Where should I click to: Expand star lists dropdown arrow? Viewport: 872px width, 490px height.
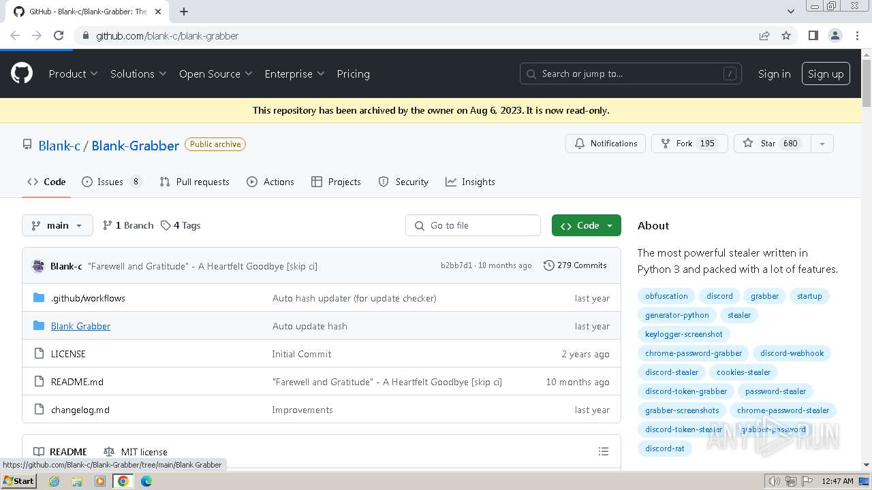pyautogui.click(x=822, y=144)
